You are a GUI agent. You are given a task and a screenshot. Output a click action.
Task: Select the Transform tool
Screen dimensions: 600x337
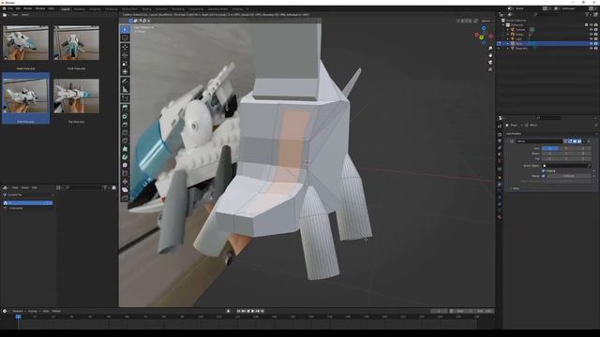(x=125, y=72)
